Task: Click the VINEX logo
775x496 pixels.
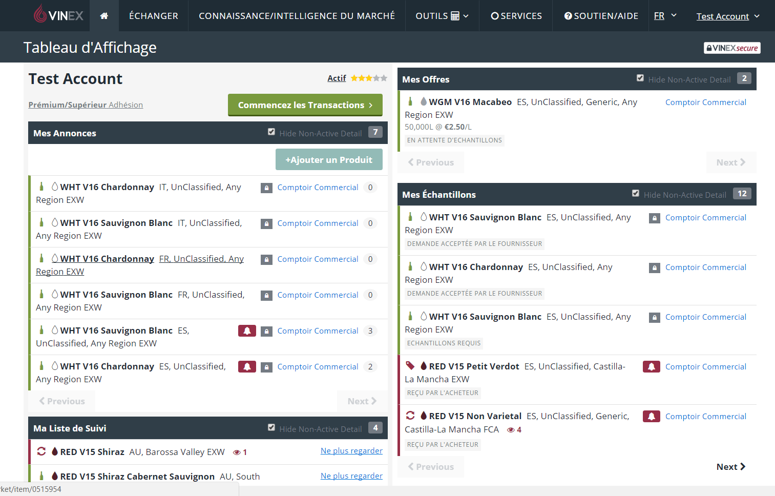Action: [58, 14]
